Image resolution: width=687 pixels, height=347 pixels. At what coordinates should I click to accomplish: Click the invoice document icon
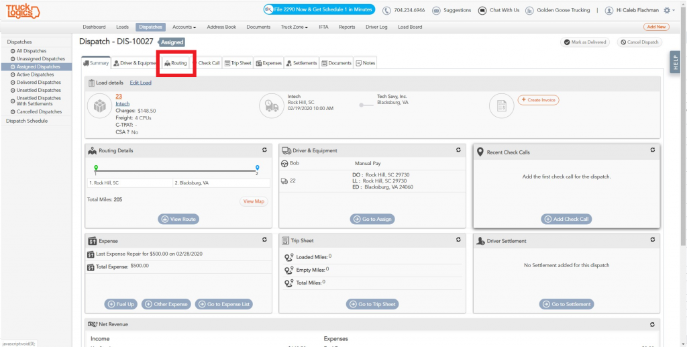[501, 106]
